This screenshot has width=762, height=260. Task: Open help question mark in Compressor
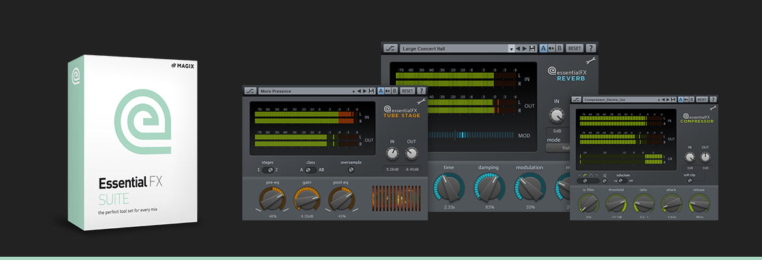713,99
